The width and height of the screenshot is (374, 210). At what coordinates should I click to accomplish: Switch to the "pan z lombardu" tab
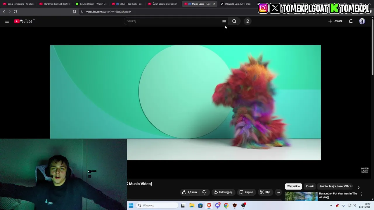tap(18, 4)
